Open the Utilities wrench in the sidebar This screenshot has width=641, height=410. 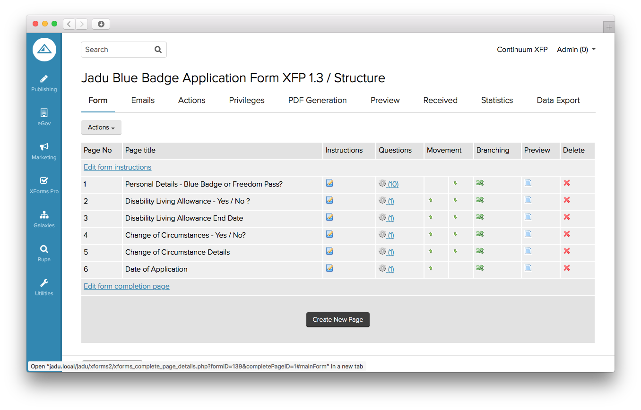[44, 287]
